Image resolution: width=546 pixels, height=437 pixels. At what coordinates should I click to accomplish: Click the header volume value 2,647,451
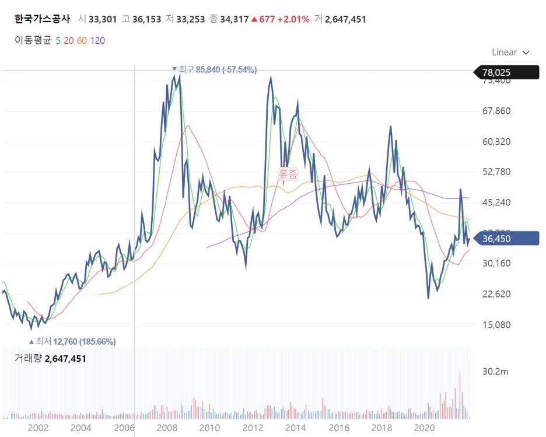345,19
